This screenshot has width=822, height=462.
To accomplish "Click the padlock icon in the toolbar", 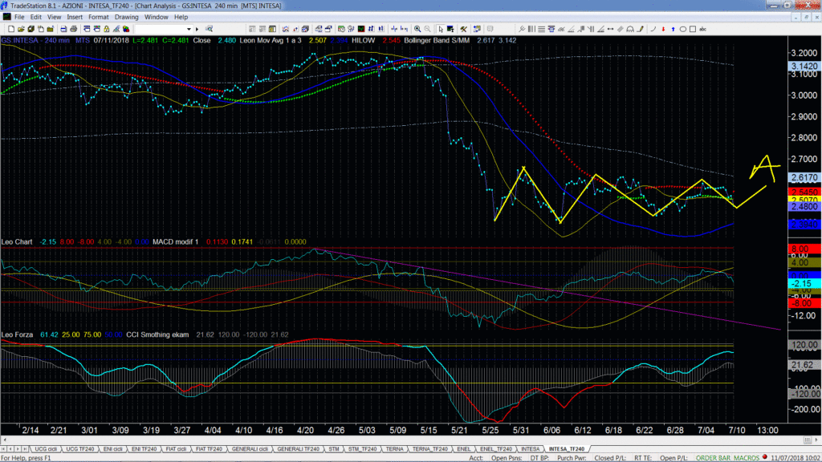I will pyautogui.click(x=107, y=29).
